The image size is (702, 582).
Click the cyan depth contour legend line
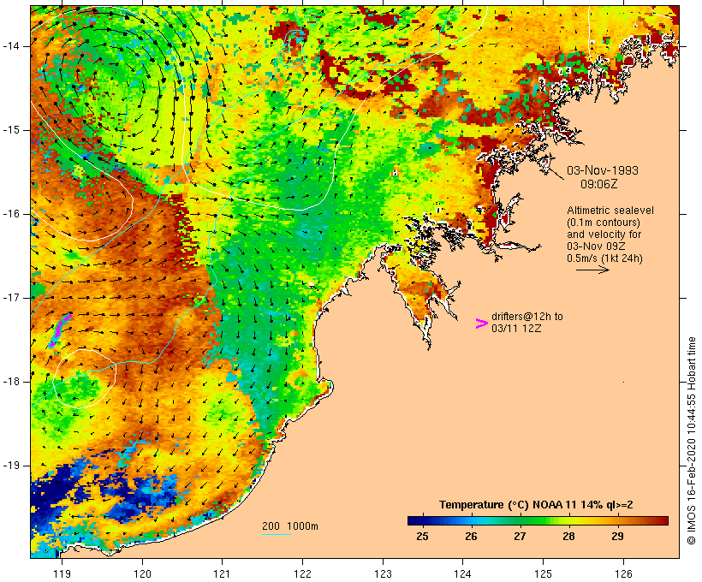click(277, 534)
